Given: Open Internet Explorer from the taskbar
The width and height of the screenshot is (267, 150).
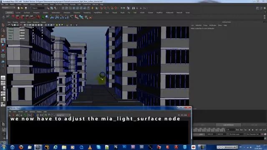Looking at the screenshot, I should click(x=55, y=147).
